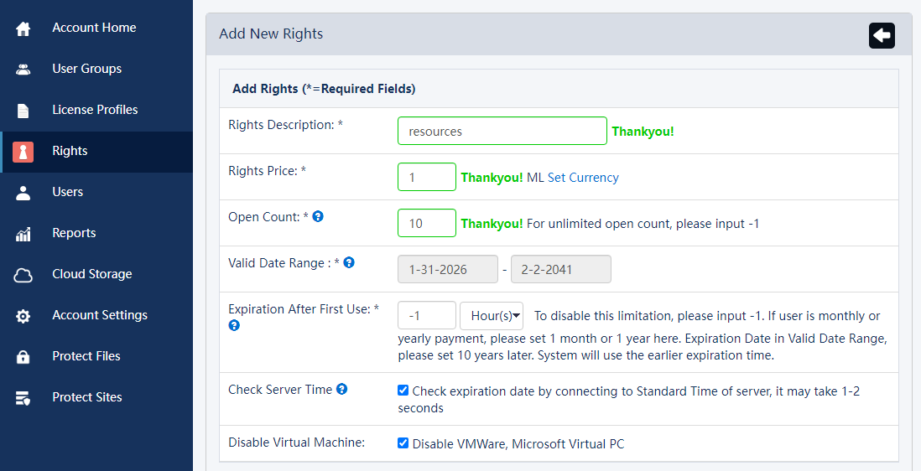921x471 pixels.
Task: Show help for Valid Date Range
Action: pyautogui.click(x=349, y=262)
